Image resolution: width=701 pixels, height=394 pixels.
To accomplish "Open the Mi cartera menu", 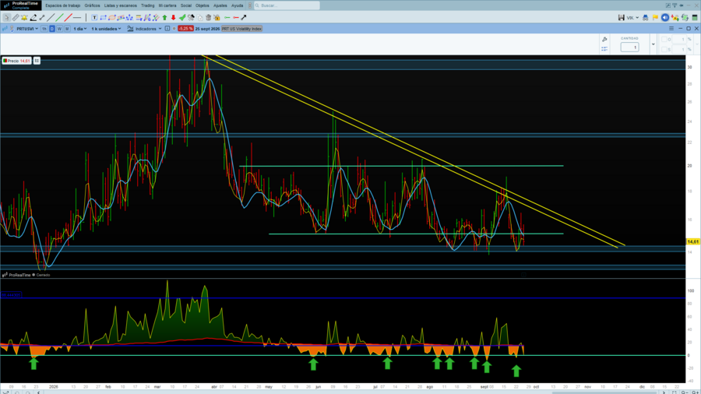I will point(167,5).
